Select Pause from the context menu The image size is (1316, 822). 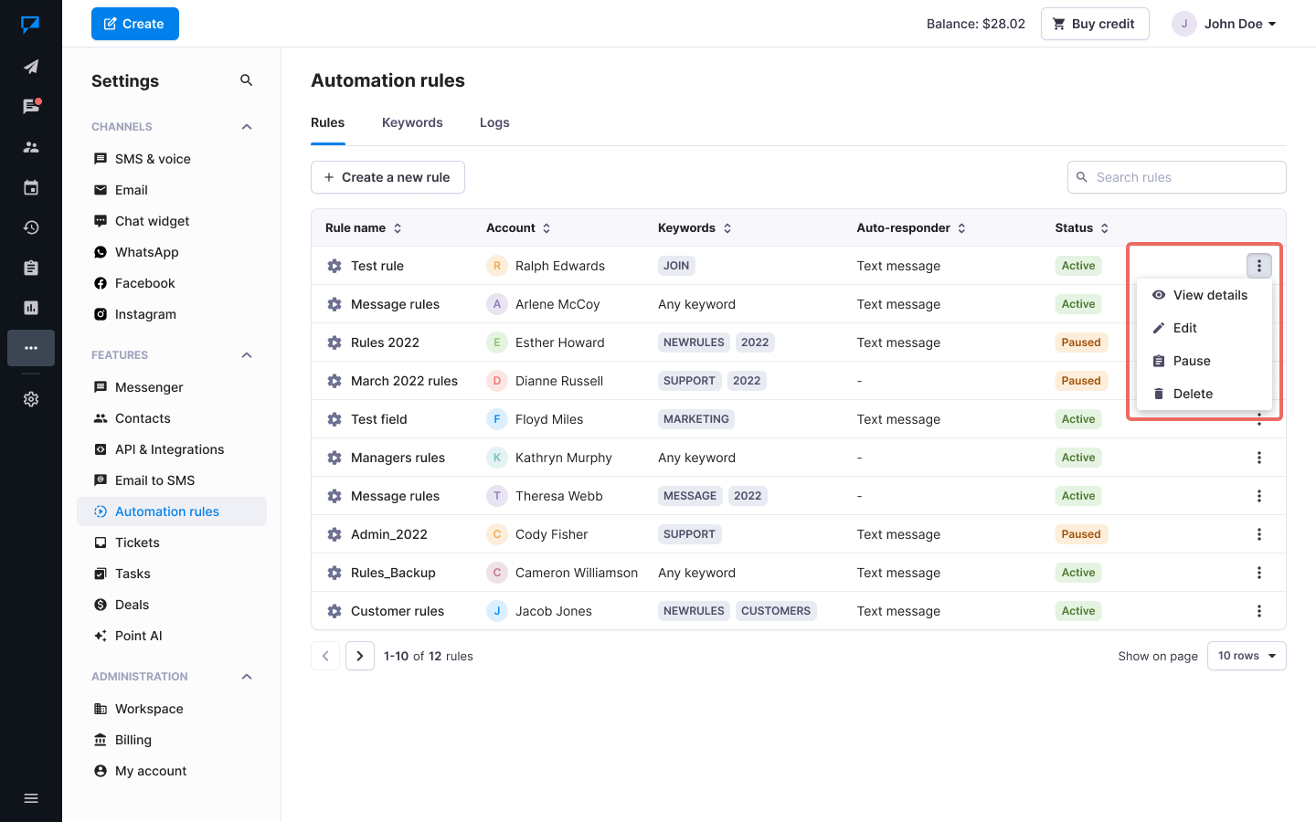point(1191,361)
